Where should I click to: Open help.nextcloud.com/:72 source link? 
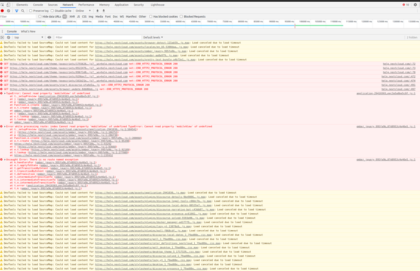click(399, 64)
